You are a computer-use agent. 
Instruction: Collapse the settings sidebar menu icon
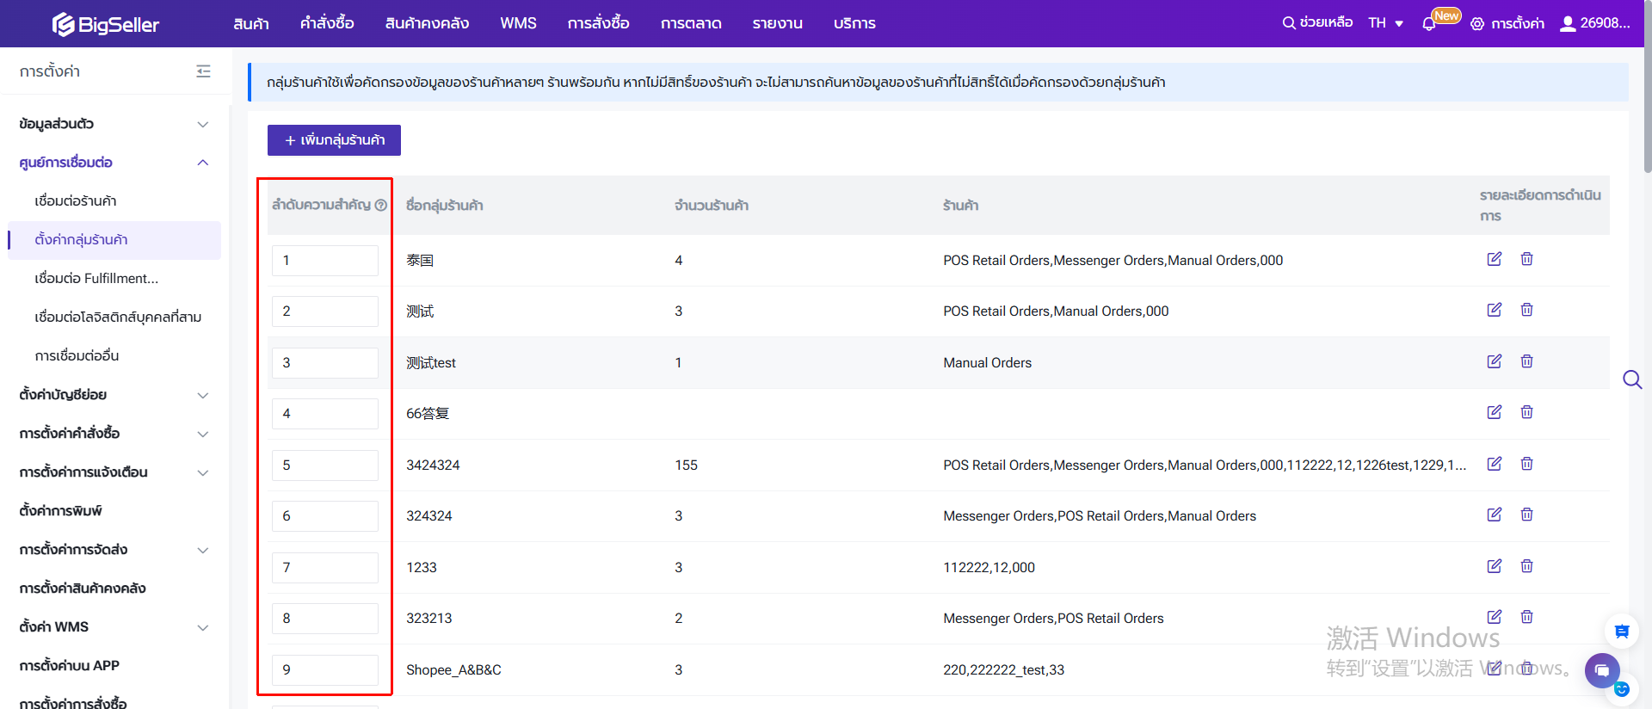click(203, 71)
